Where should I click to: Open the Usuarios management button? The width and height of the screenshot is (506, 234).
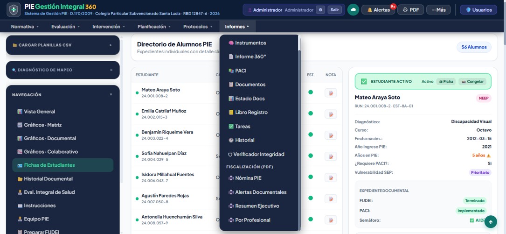[x=478, y=10]
